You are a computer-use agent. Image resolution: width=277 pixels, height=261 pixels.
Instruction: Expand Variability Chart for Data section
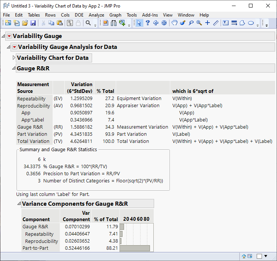tap(14, 58)
